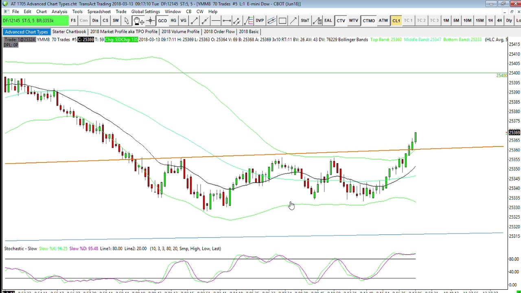Image resolution: width=521 pixels, height=293 pixels.
Task: Toggle the GCO global cursor option
Action: (162, 20)
